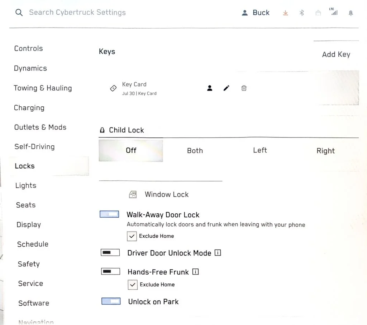Select the Key Card entry name

pos(134,84)
